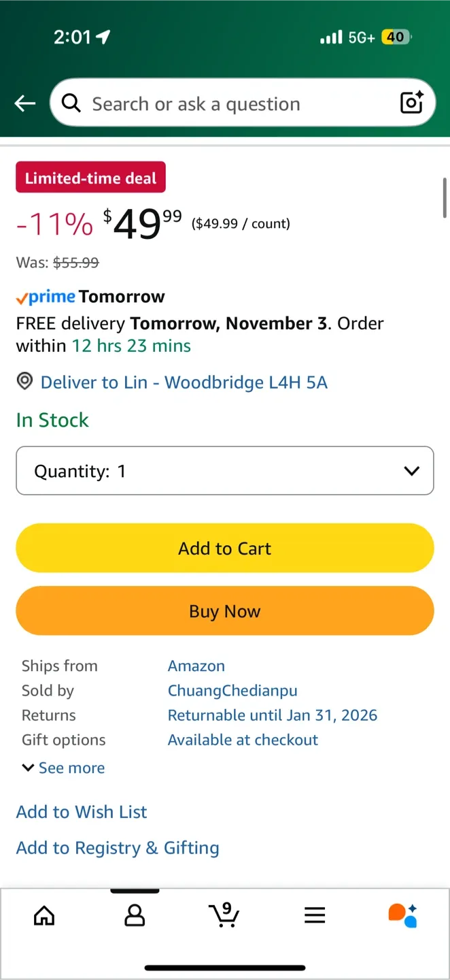Tap the search or ask field
The image size is (450, 980).
tap(231, 103)
